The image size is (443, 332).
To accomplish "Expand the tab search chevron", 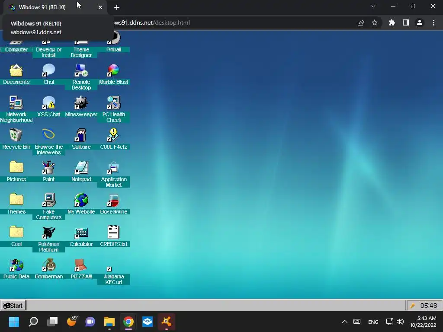I will (x=373, y=6).
